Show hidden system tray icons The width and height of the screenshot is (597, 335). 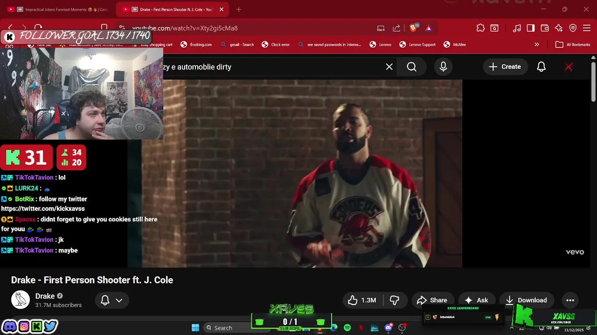pyautogui.click(x=512, y=328)
